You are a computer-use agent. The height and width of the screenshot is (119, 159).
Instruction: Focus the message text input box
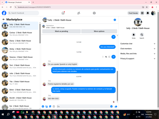click(x=83, y=106)
